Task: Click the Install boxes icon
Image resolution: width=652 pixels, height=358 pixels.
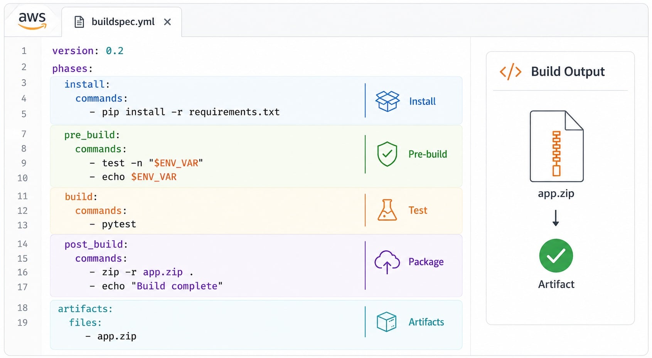Action: (387, 101)
